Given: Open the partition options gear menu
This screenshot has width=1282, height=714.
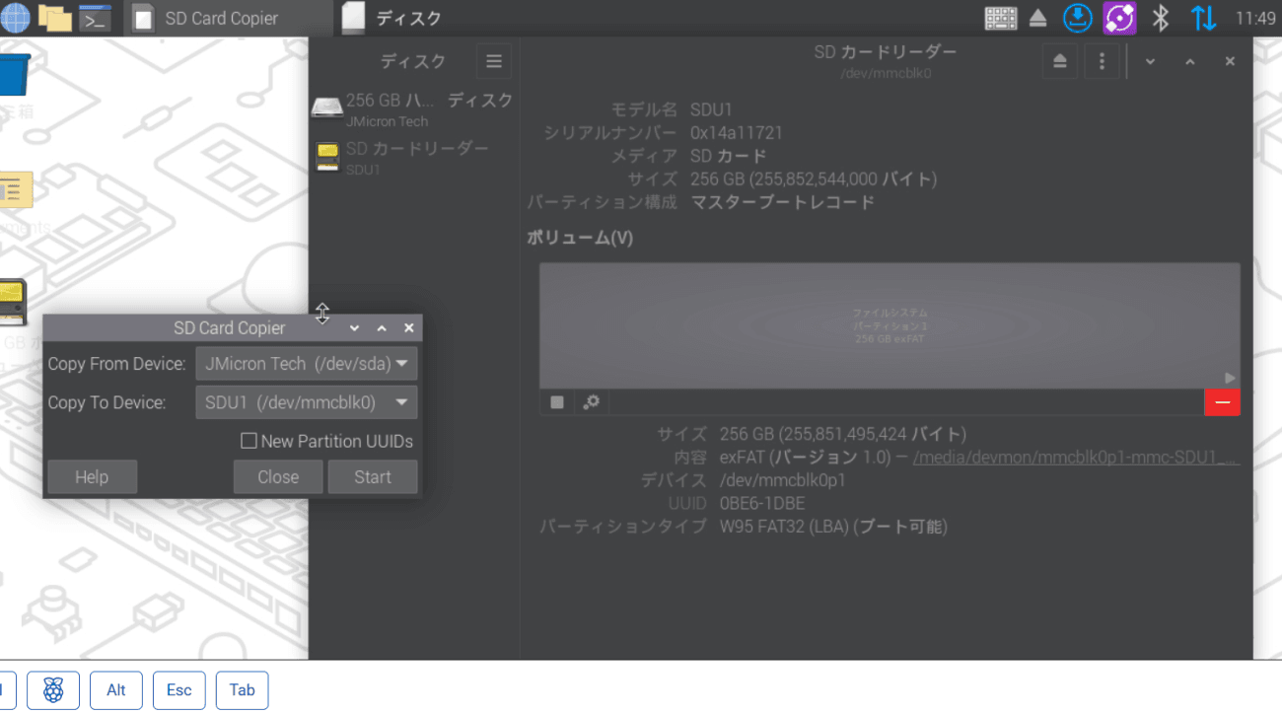Looking at the screenshot, I should [x=592, y=402].
